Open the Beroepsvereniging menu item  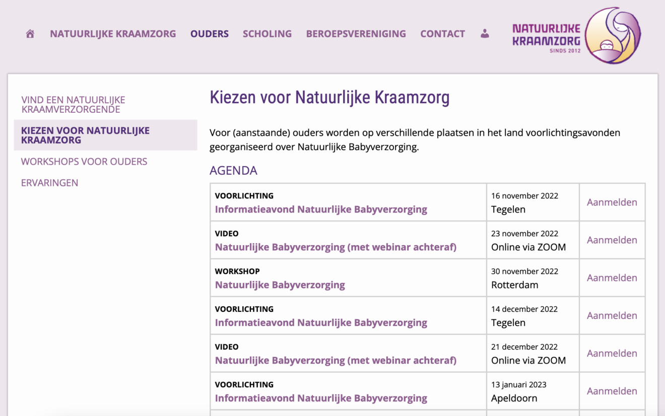click(356, 34)
